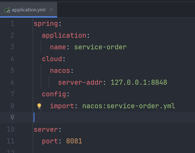The height and width of the screenshot is (153, 195).
Task: Click line number 3 in the gutter
Action: (x=12, y=47)
